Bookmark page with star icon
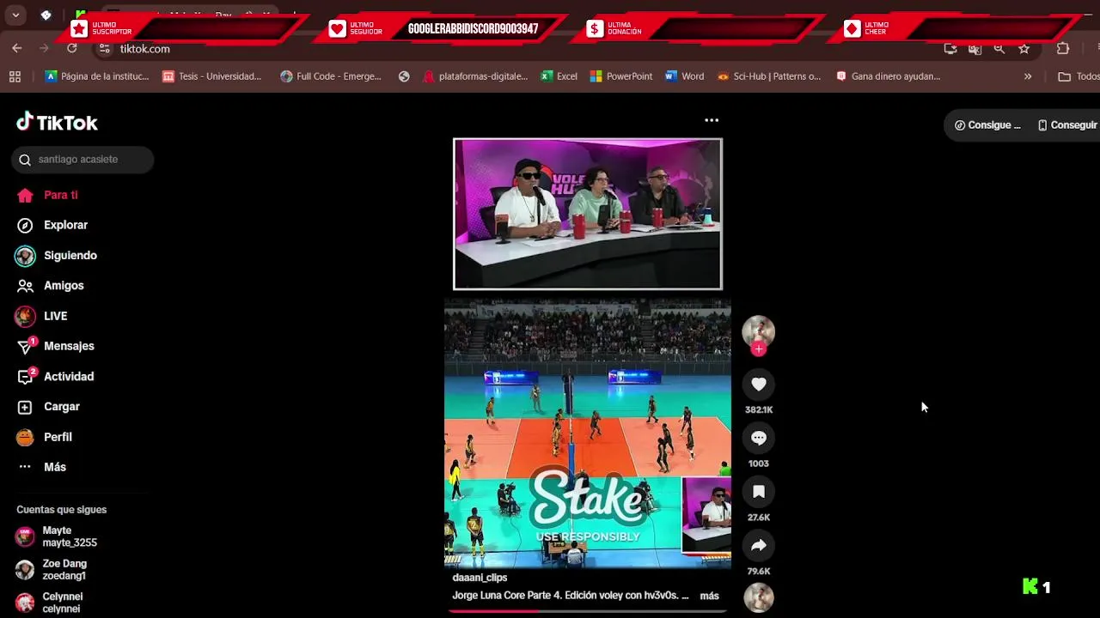The width and height of the screenshot is (1100, 618). tap(1024, 49)
